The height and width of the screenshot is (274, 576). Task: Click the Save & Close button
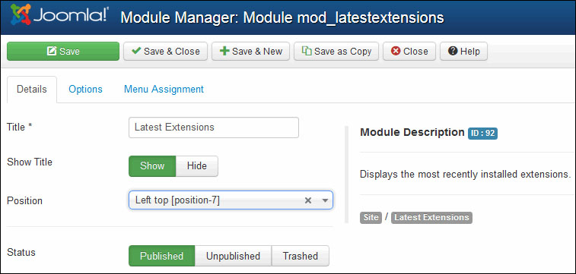pos(165,51)
